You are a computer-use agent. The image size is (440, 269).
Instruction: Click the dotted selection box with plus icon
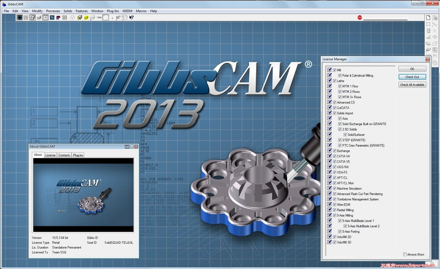click(x=46, y=17)
